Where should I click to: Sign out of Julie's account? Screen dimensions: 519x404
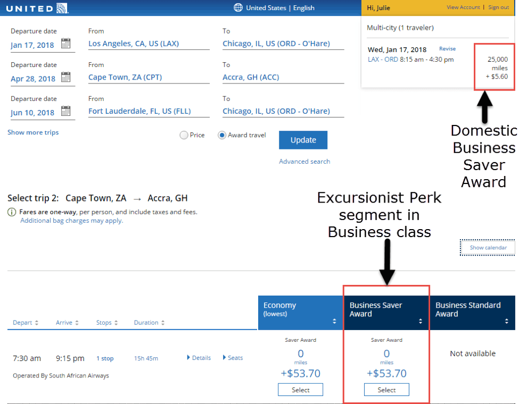[x=498, y=7]
